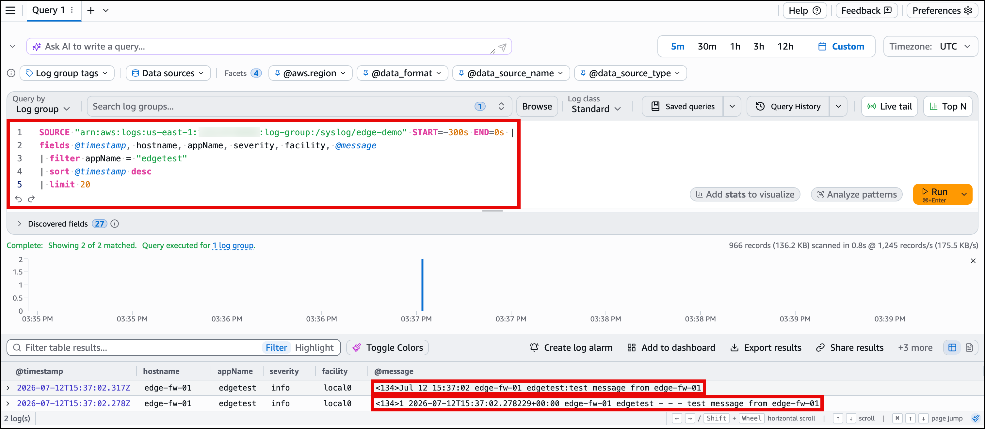985x429 pixels.
Task: Toggle Colors for the results
Action: click(x=387, y=348)
